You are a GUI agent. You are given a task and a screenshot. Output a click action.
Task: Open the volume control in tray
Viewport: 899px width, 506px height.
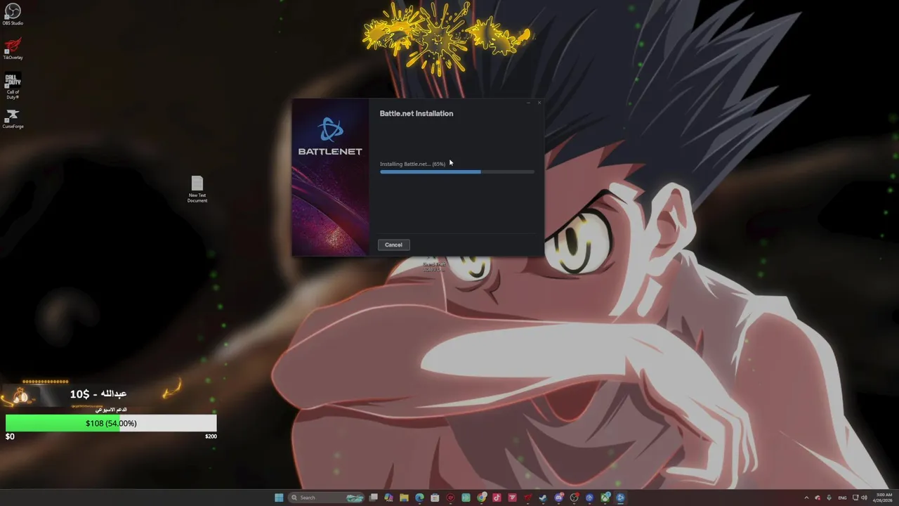[864, 498]
